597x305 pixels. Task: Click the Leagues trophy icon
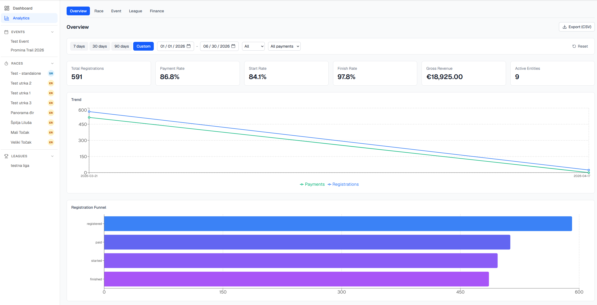click(x=6, y=156)
